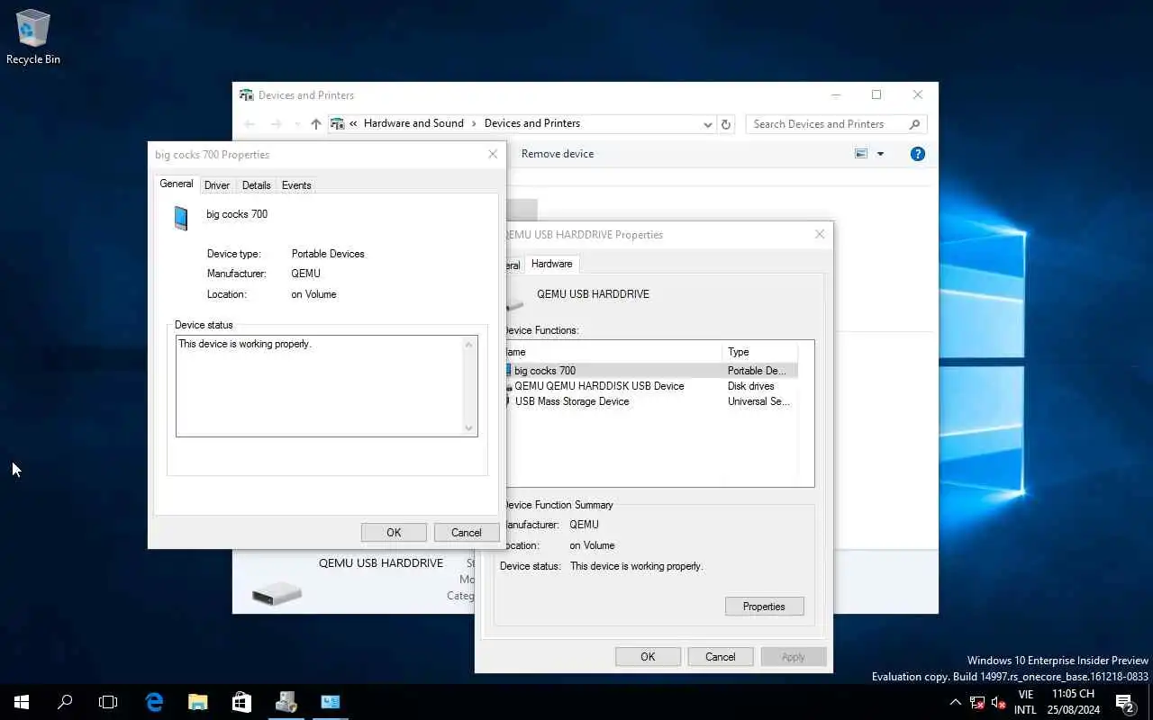Image resolution: width=1153 pixels, height=720 pixels.
Task: Close the device properties dialog with X
Action: click(x=493, y=154)
